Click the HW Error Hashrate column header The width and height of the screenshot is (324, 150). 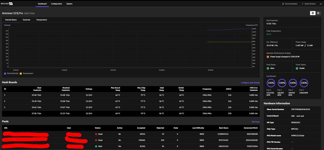[254, 89]
